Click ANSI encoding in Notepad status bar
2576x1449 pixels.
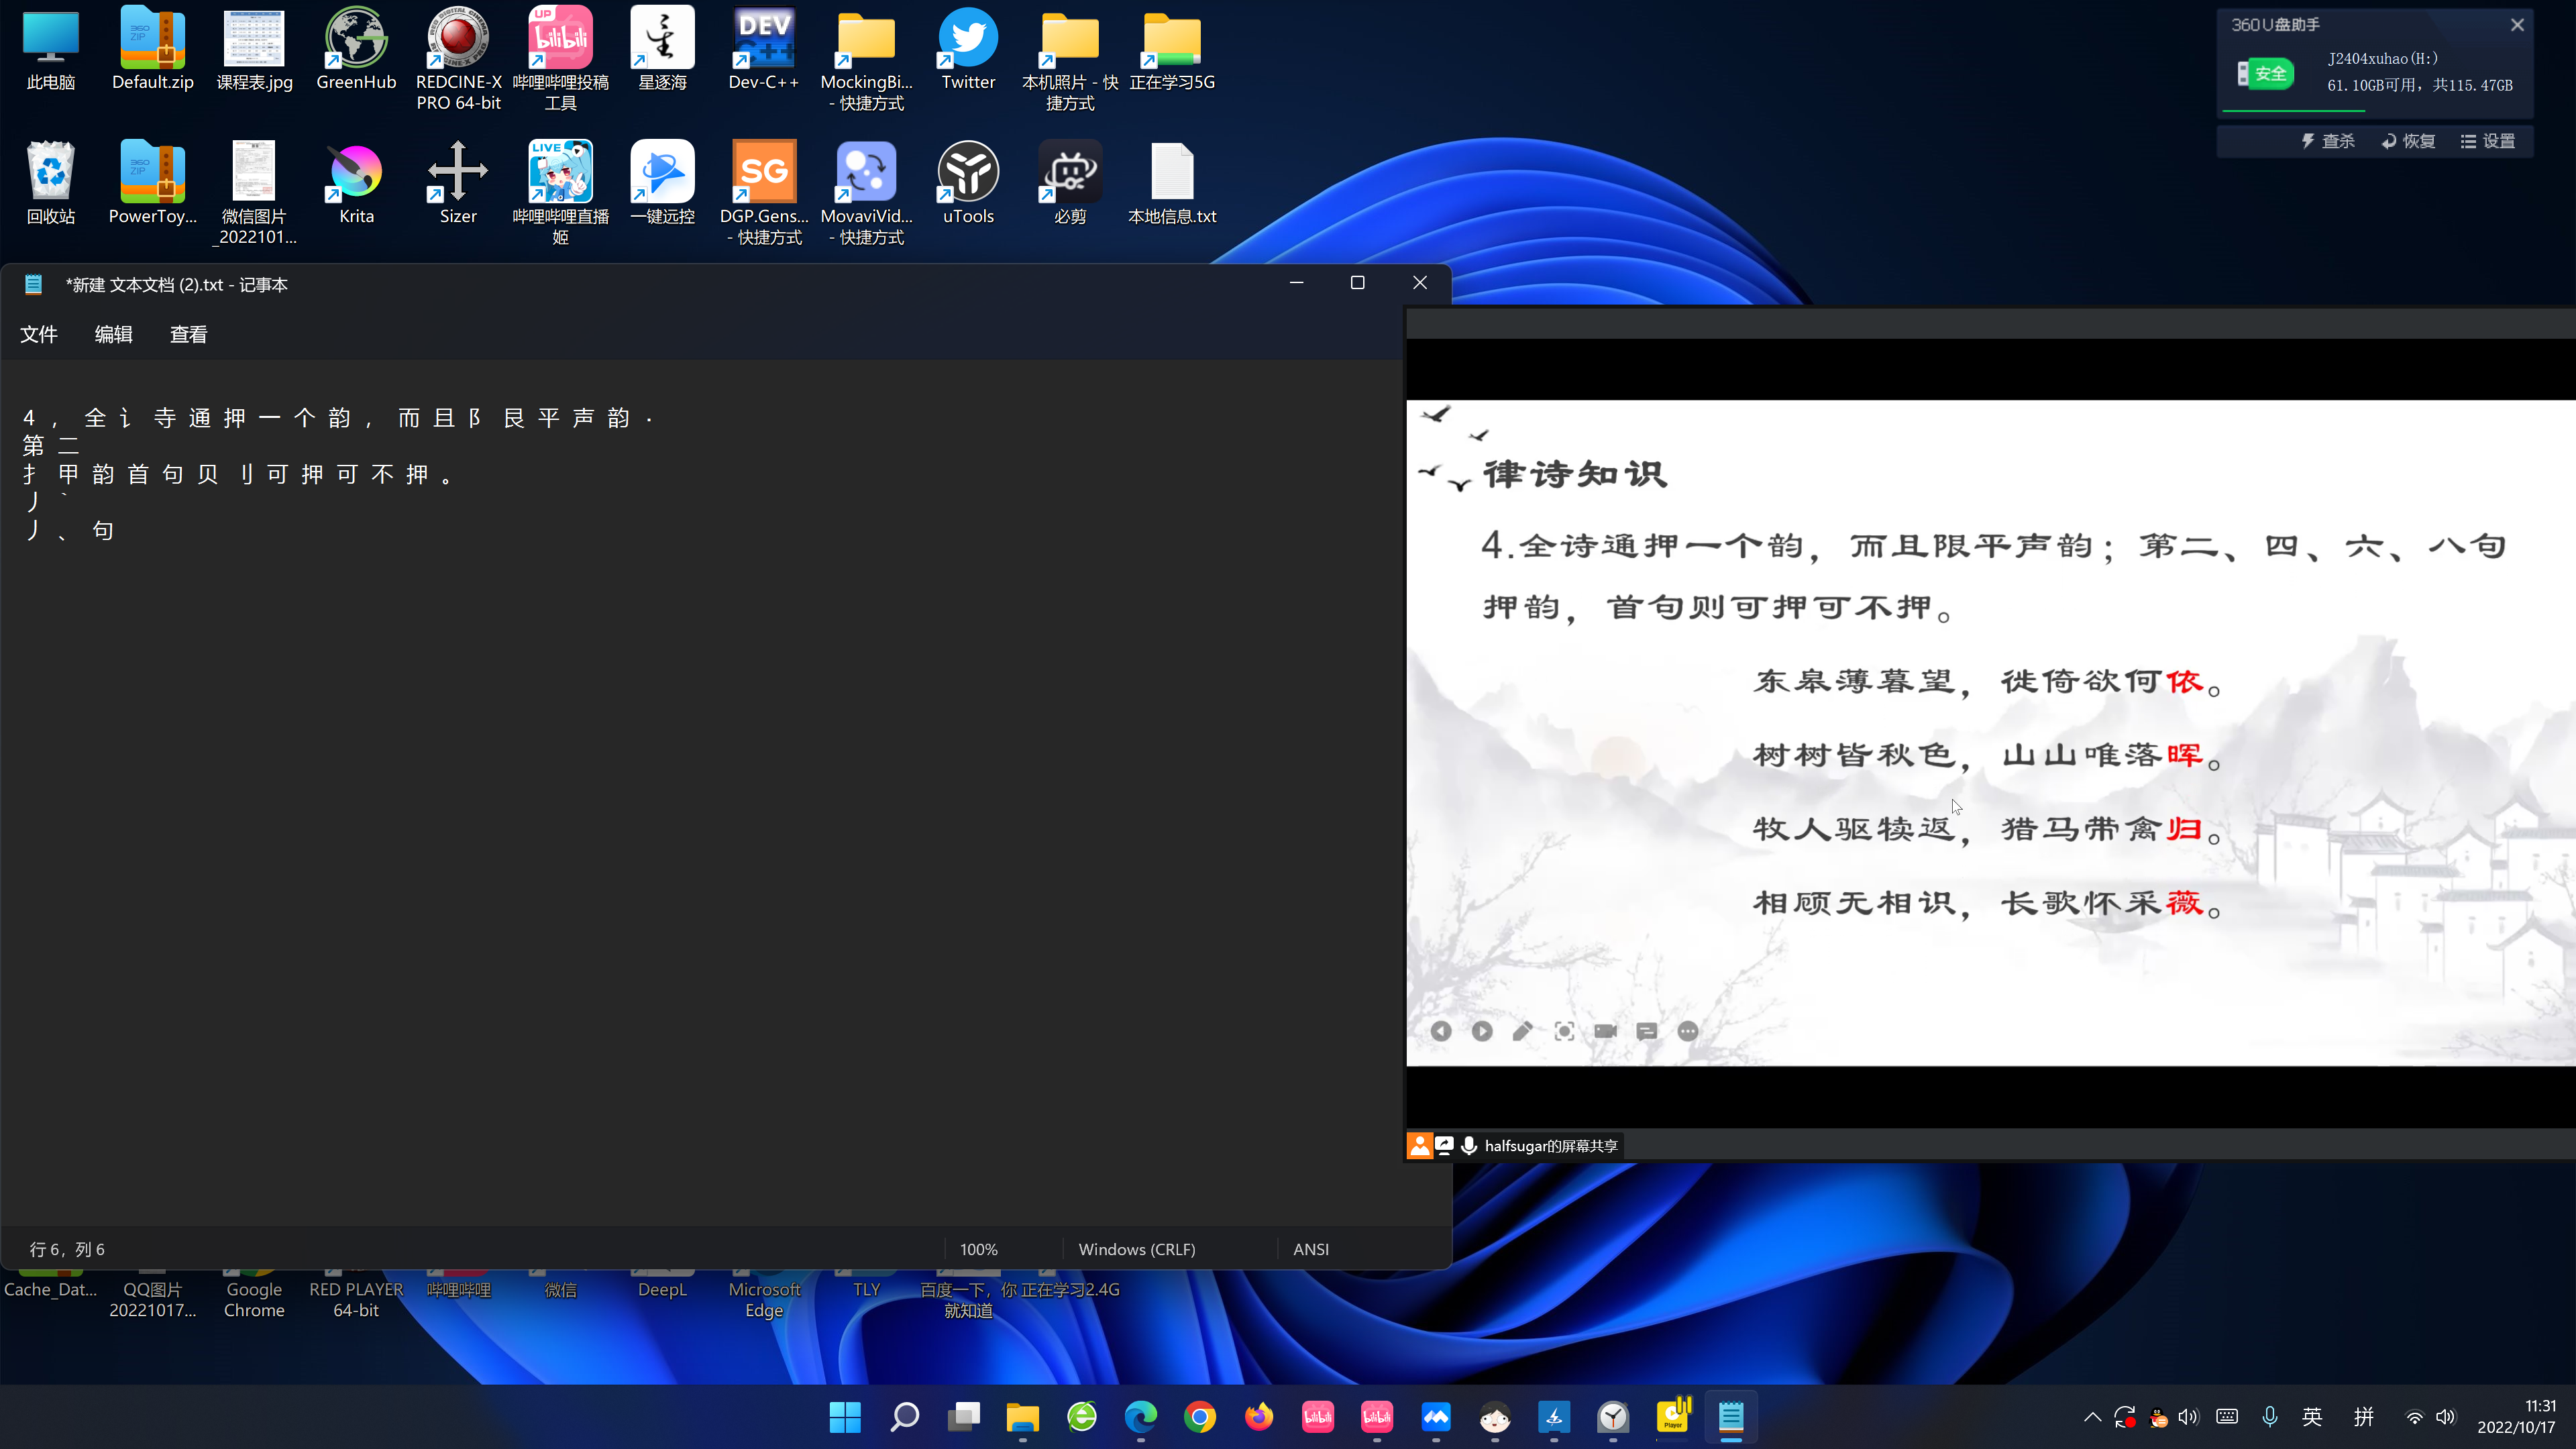point(1310,1249)
